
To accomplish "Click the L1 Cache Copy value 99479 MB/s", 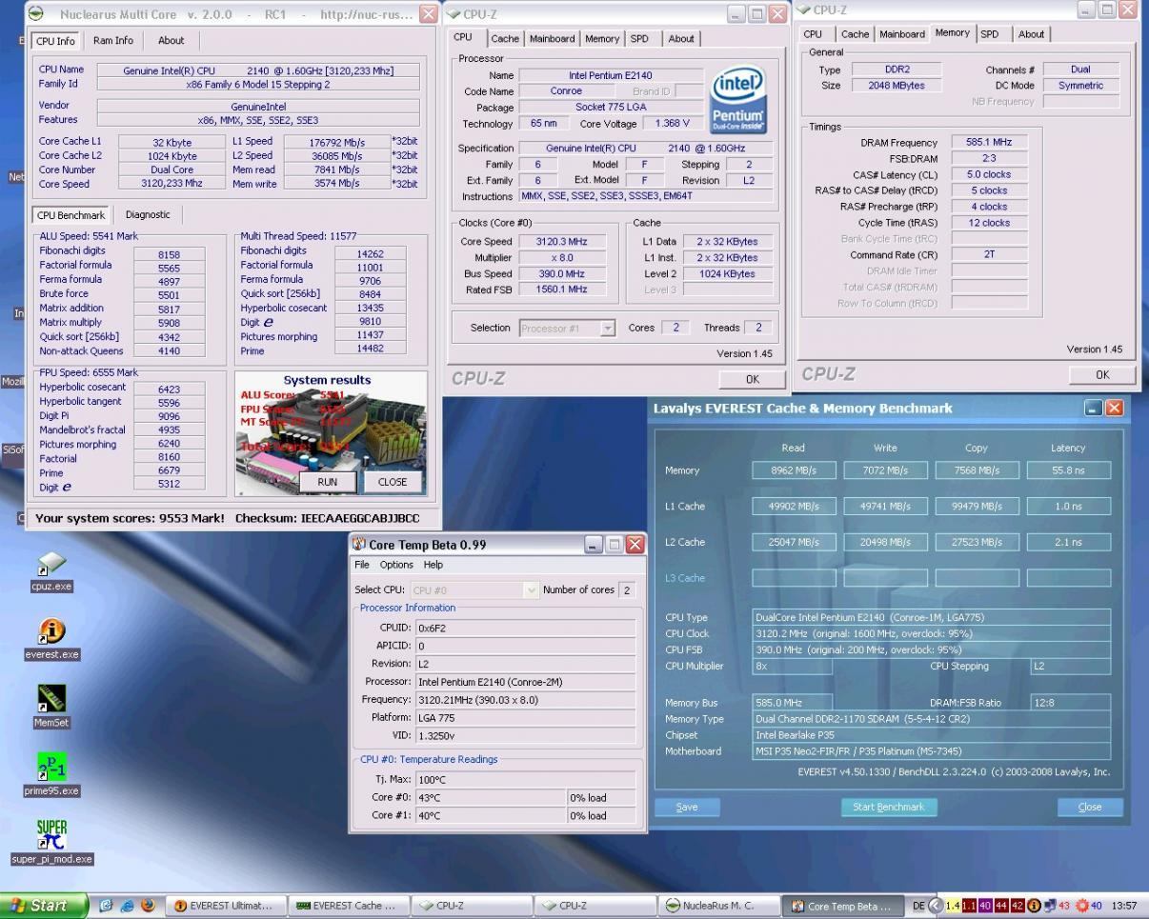I will click(x=977, y=507).
